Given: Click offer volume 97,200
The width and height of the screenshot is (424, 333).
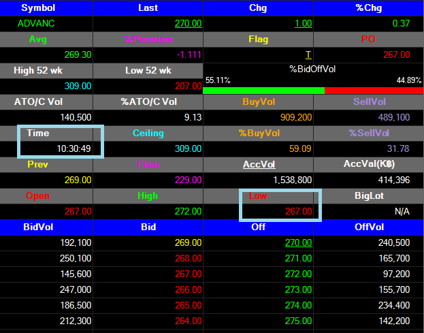Looking at the screenshot, I should point(396,274).
